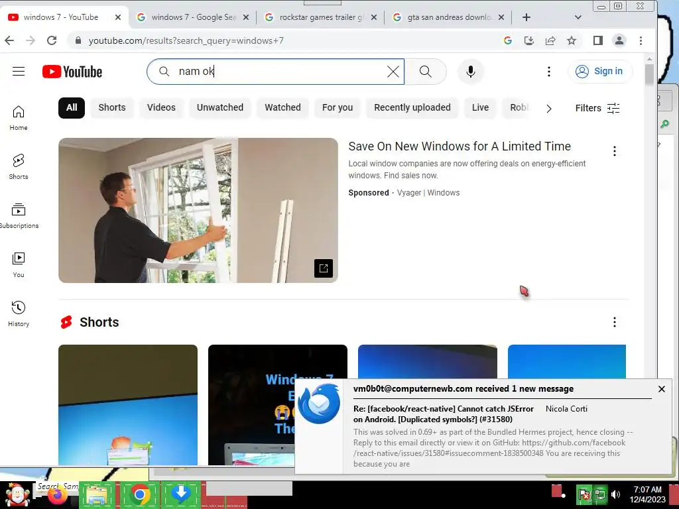
Task: Select the Videos filter chip
Action: (161, 108)
